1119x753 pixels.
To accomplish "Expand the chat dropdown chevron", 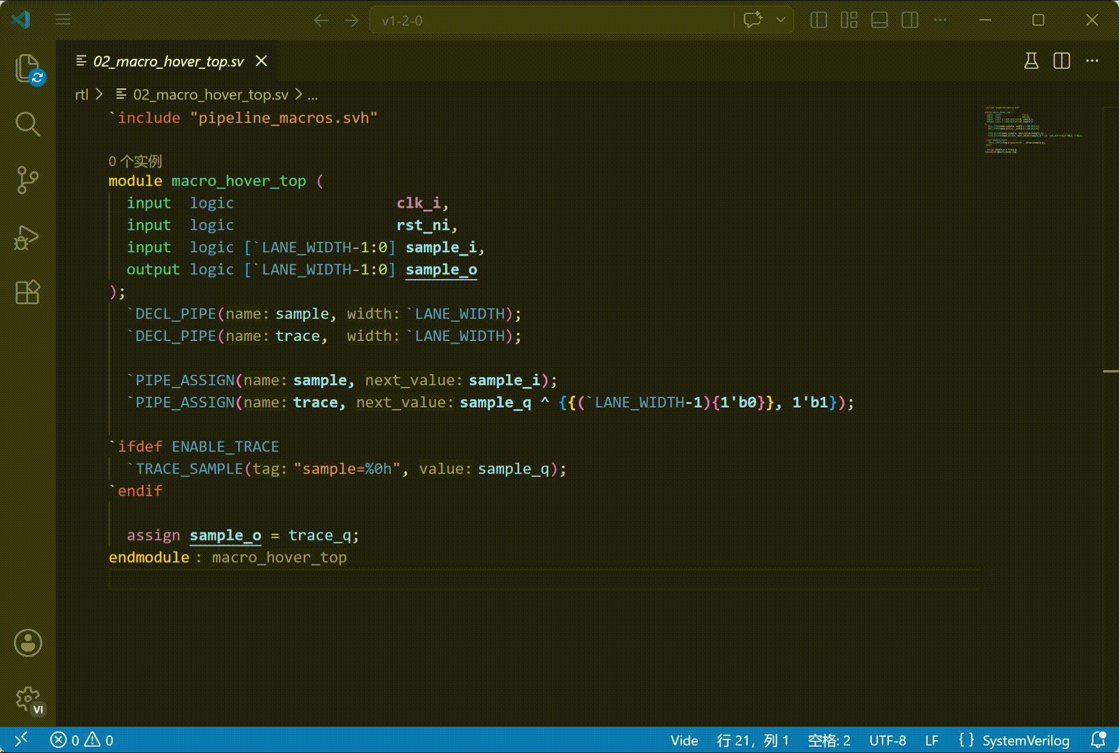I will tap(781, 20).
